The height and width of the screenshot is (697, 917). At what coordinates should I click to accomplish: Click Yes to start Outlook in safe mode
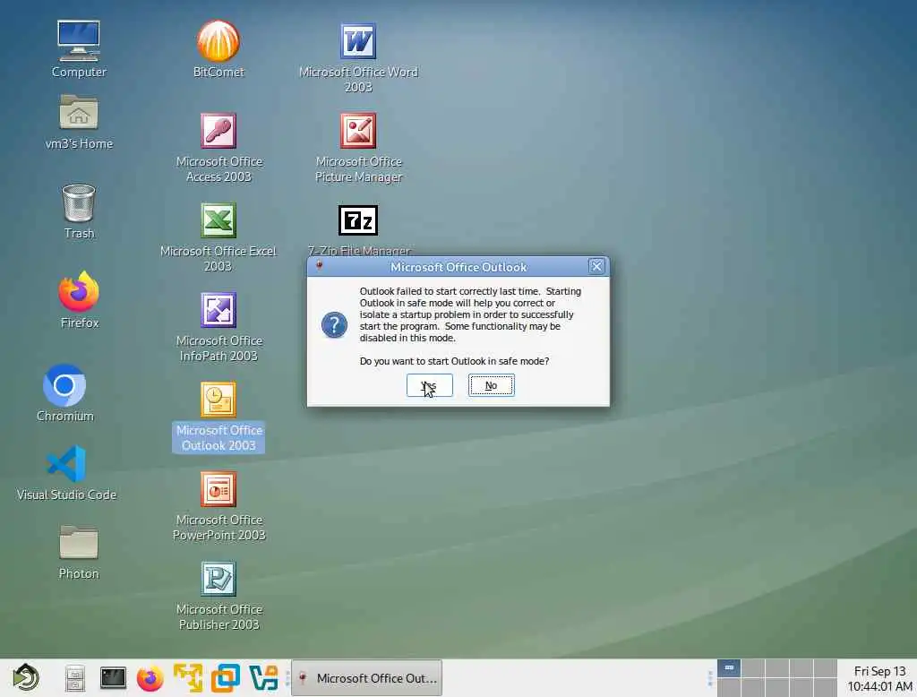[429, 385]
